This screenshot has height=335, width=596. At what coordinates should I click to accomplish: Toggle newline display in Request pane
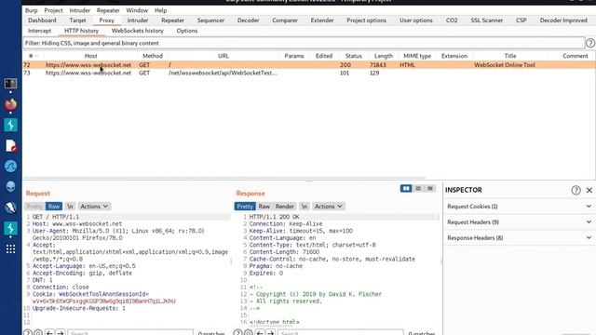click(x=70, y=207)
